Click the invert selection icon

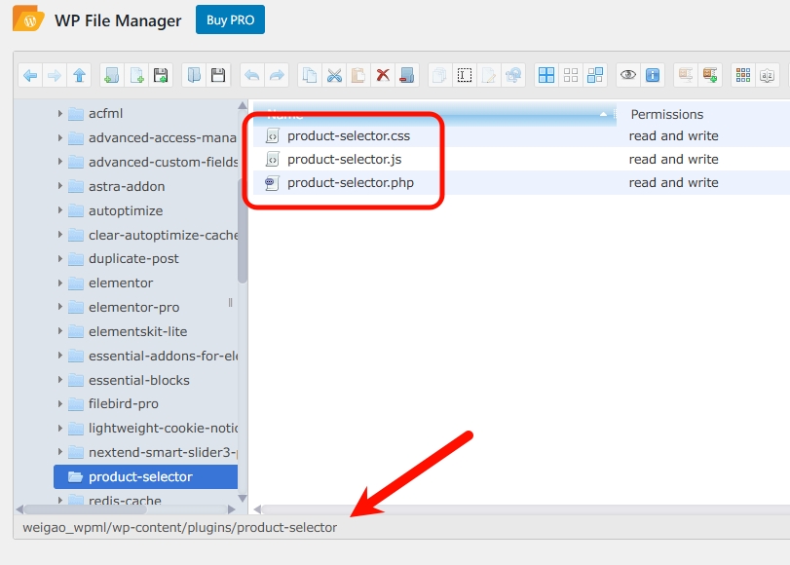(x=595, y=76)
